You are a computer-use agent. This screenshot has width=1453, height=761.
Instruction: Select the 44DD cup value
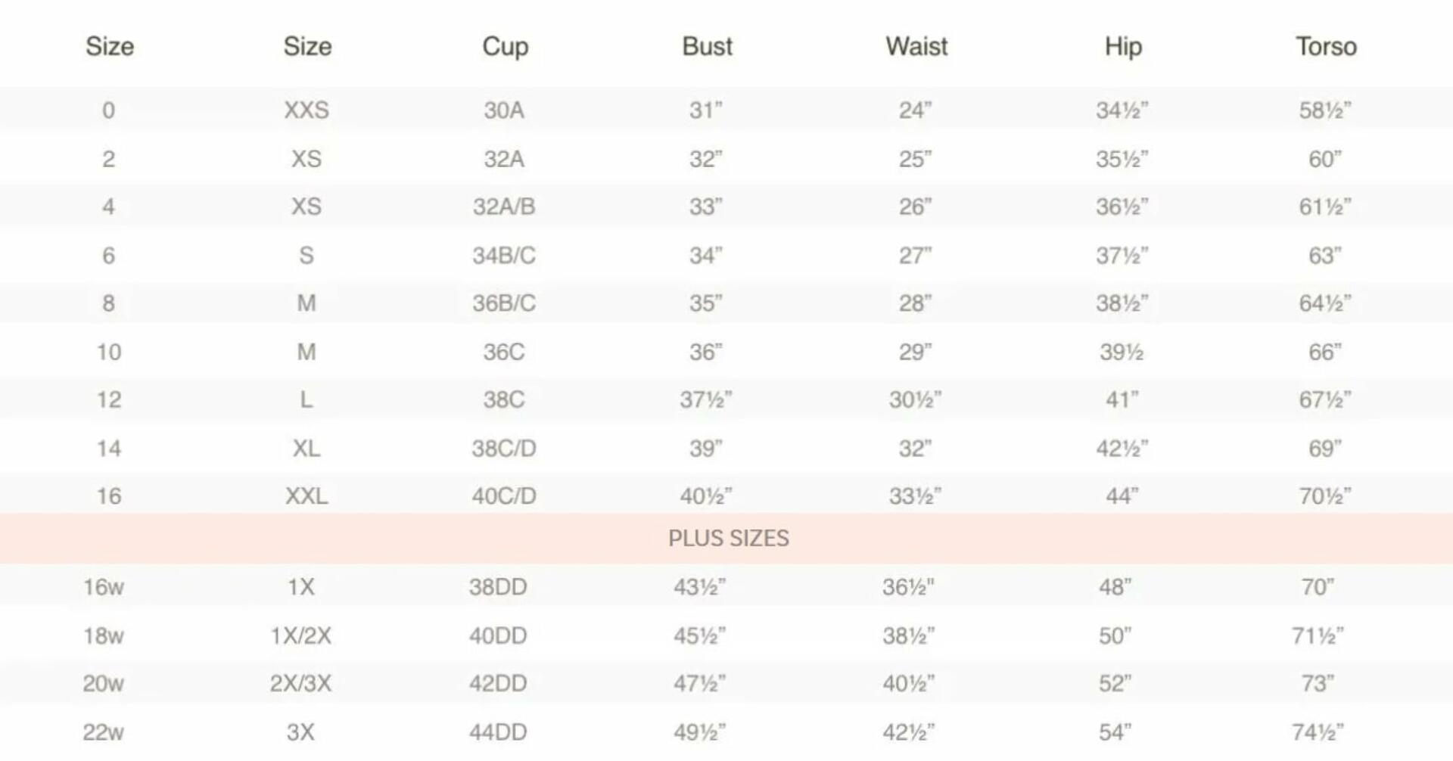[498, 732]
